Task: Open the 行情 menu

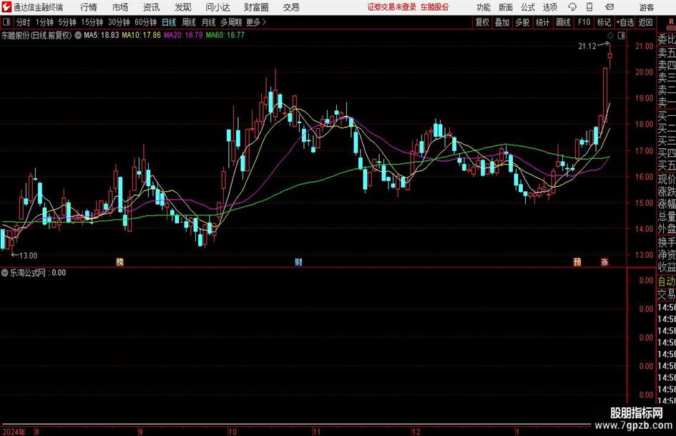Action: pyautogui.click(x=89, y=7)
